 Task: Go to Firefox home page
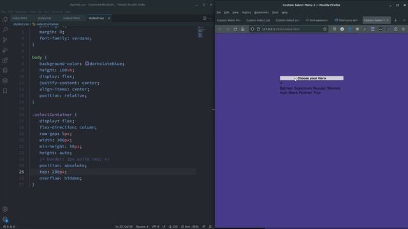[x=243, y=29]
